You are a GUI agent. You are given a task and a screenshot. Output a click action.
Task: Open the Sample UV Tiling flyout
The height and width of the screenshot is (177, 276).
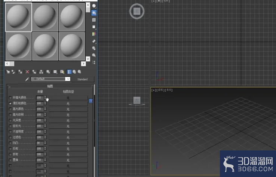[94, 27]
